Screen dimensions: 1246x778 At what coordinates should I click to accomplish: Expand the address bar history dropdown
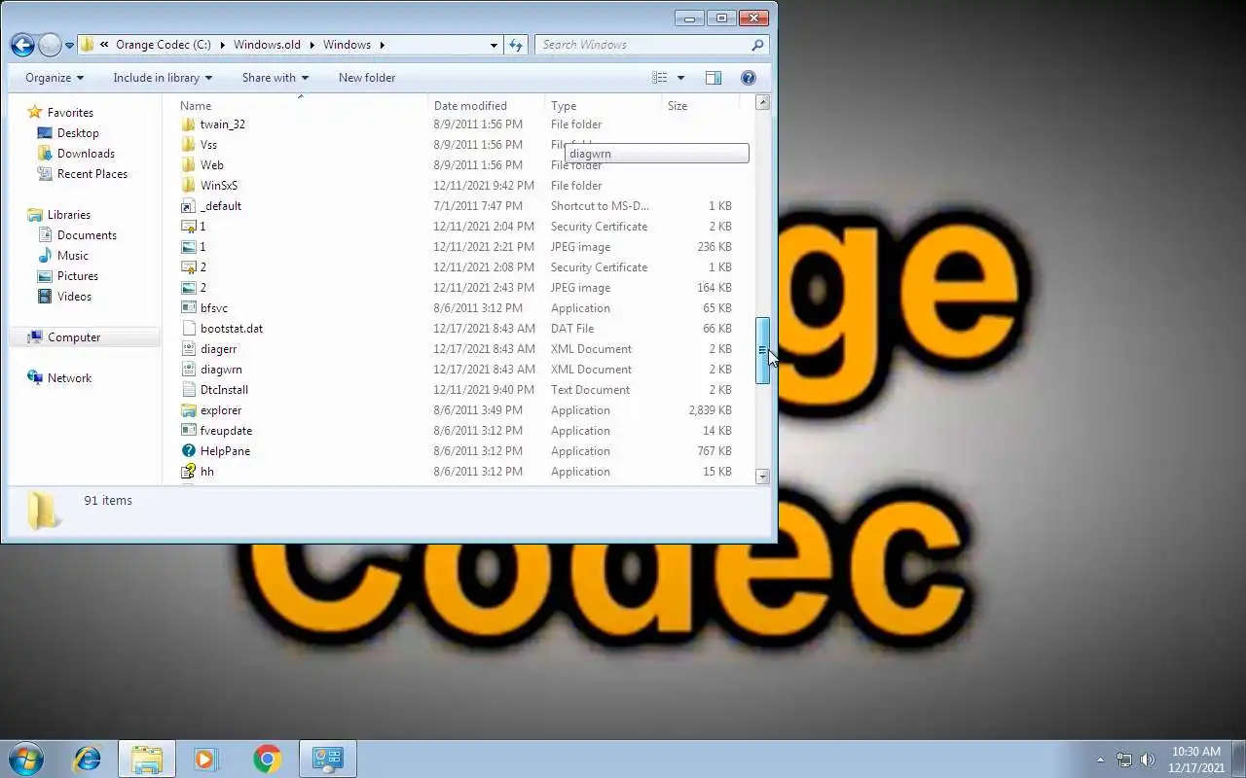494,45
